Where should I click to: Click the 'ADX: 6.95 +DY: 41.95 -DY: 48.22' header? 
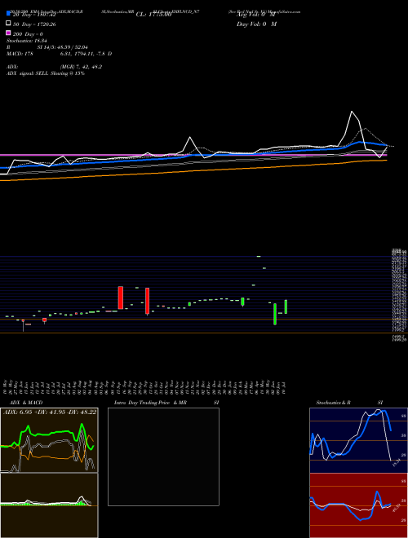tap(50, 412)
